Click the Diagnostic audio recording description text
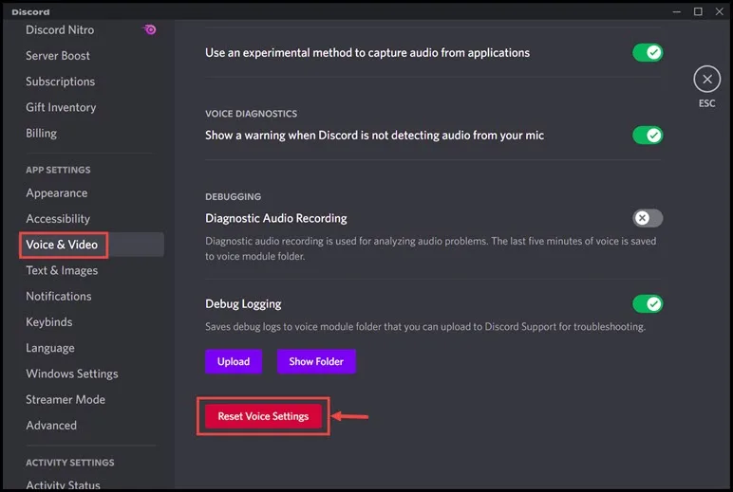733x492 pixels. [430, 248]
